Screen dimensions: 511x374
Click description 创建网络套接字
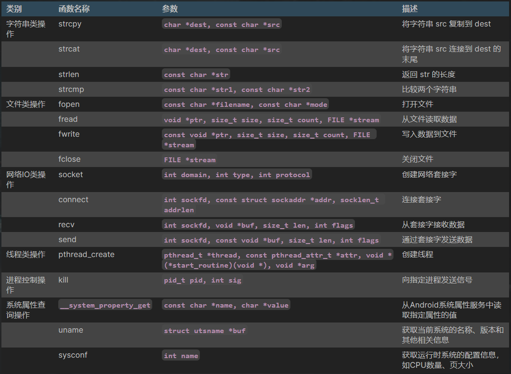(x=429, y=175)
